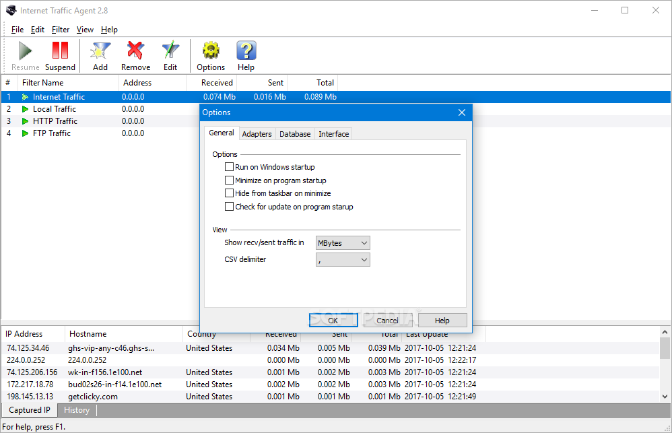Click the Filter Name column header

[x=68, y=83]
